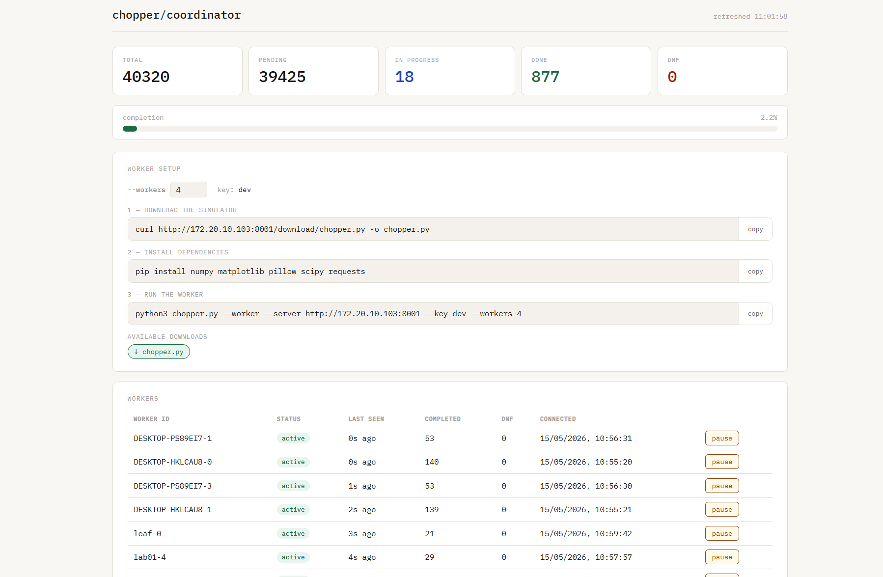Pause worker DESKTOP-PS89EI7-3
The width and height of the screenshot is (883, 577).
(722, 486)
